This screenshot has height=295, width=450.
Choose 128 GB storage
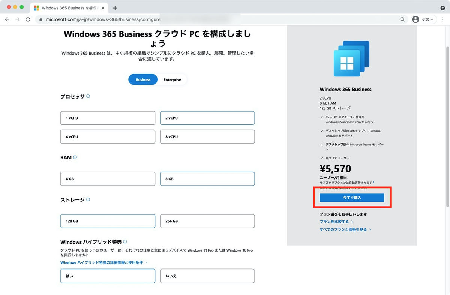click(108, 221)
